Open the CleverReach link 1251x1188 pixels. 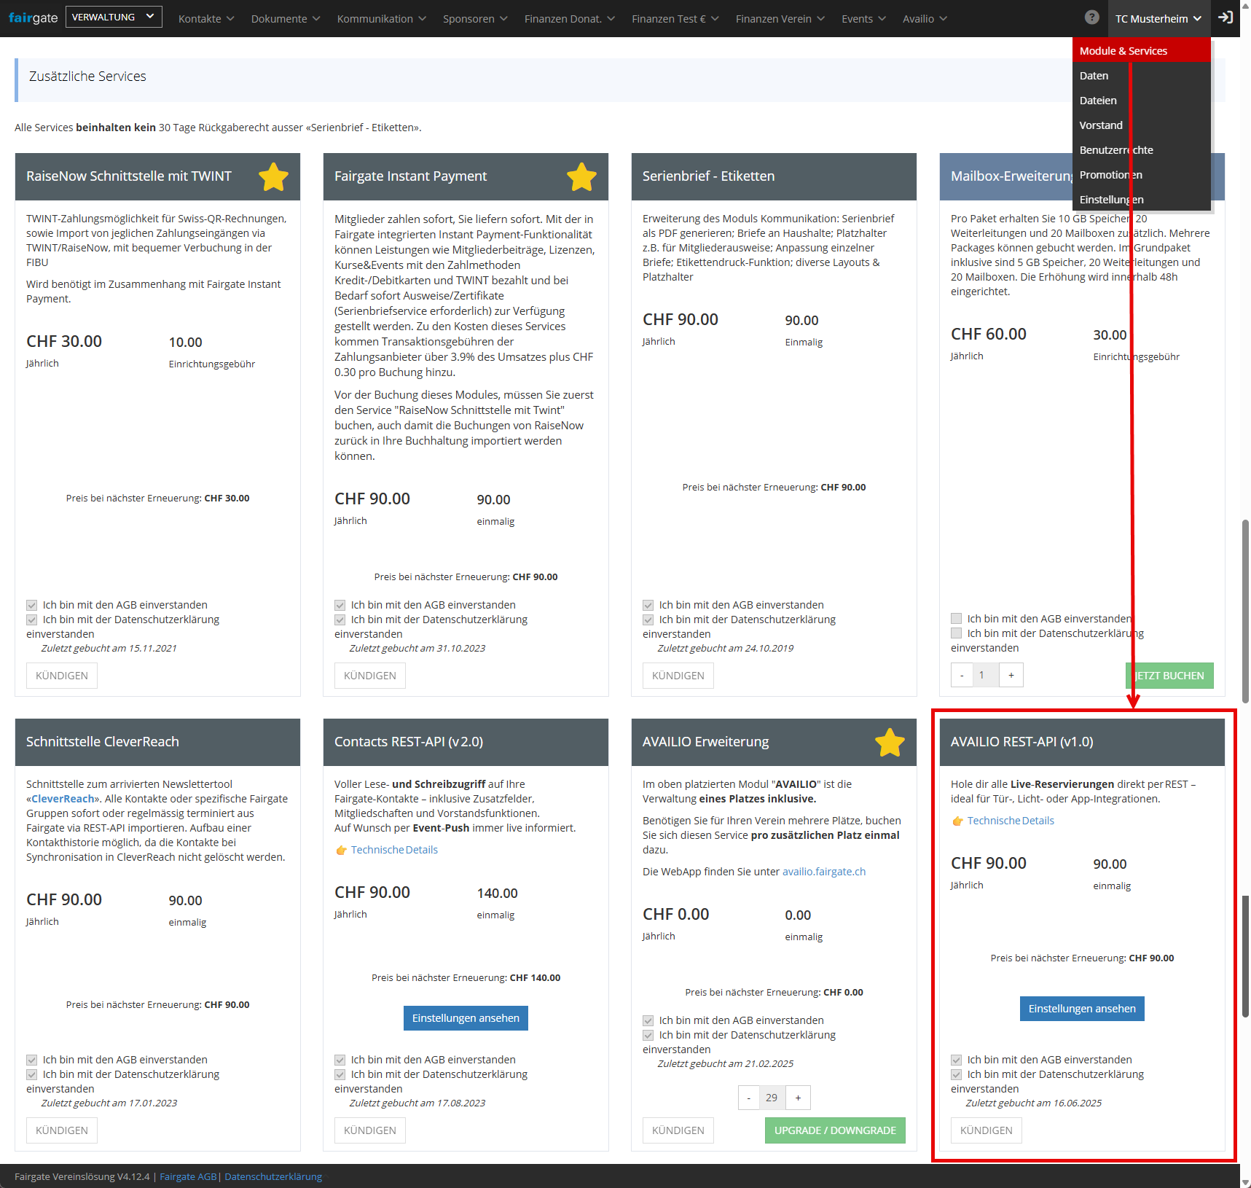63,799
